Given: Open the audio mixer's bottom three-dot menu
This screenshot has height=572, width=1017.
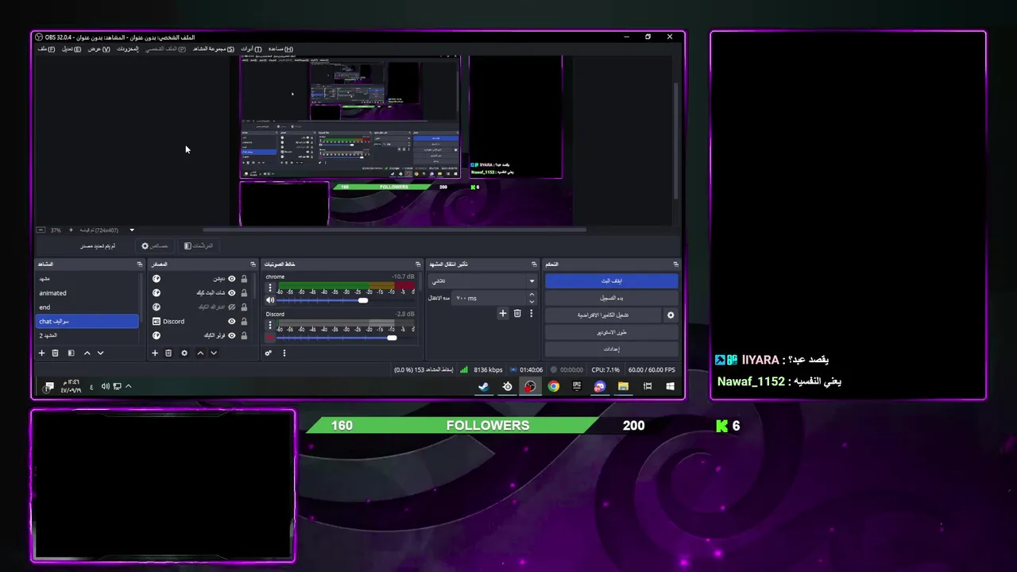Looking at the screenshot, I should coord(284,353).
